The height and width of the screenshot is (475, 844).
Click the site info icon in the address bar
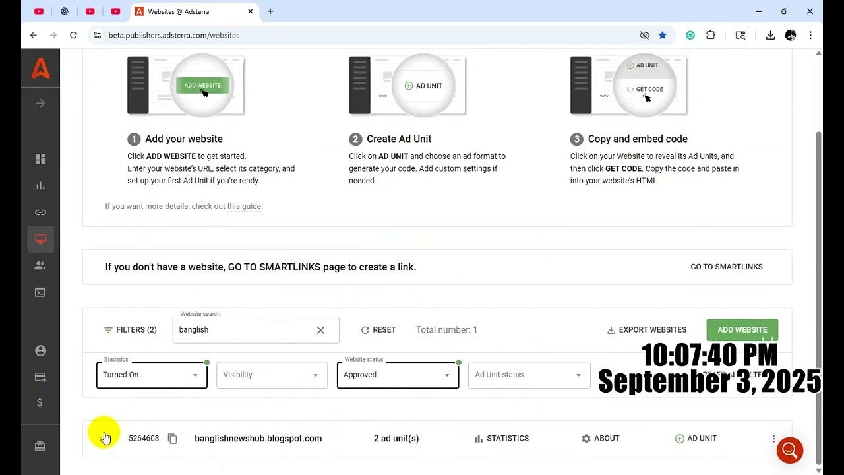[97, 35]
